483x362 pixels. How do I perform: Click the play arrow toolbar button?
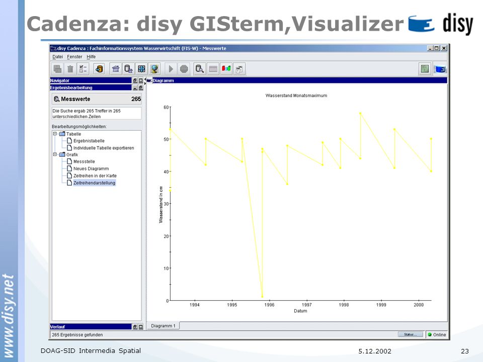(171, 69)
